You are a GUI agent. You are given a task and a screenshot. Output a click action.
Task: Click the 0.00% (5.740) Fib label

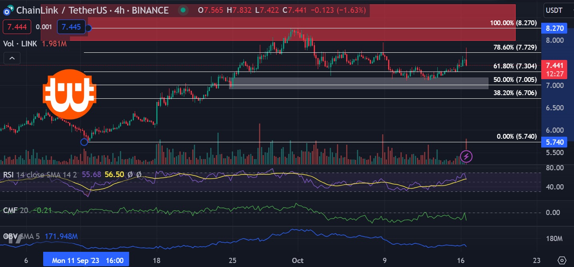(x=517, y=136)
